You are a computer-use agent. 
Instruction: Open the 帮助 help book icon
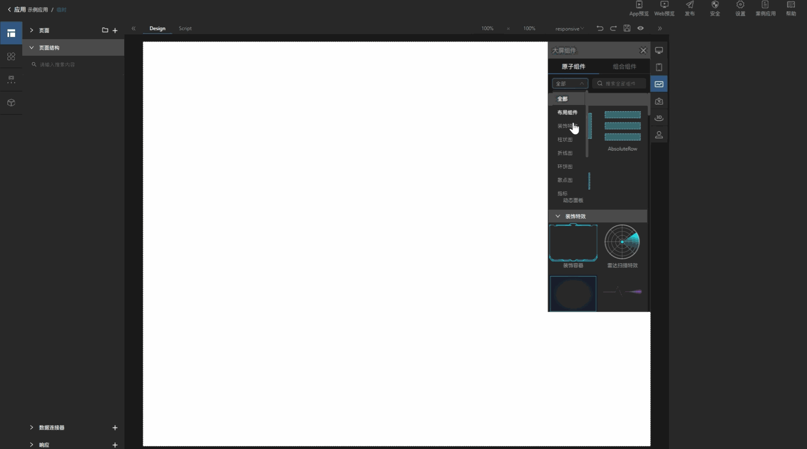(x=791, y=8)
